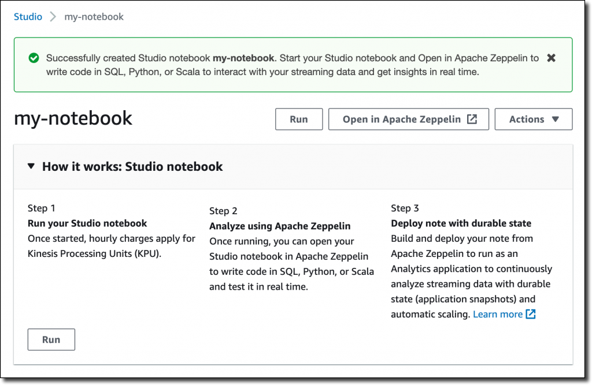The height and width of the screenshot is (385, 592).
Task: Click the breadcrumb chevron separator after Studio
Action: coord(53,17)
